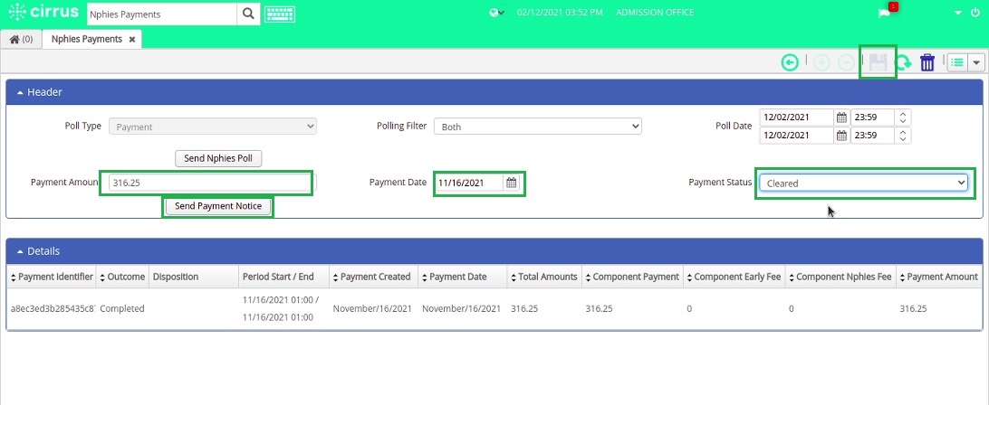
Task: Open the Poll Type dropdown
Action: click(213, 127)
